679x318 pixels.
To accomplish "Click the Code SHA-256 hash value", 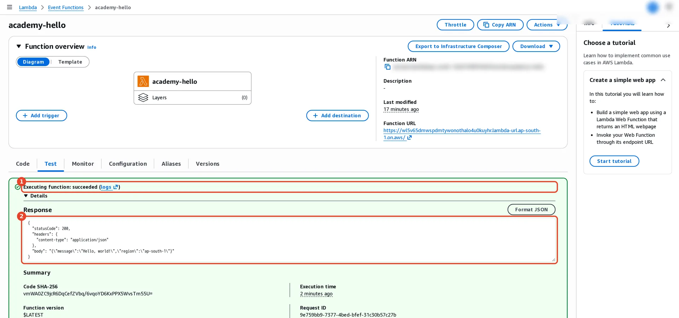I will (x=88, y=294).
